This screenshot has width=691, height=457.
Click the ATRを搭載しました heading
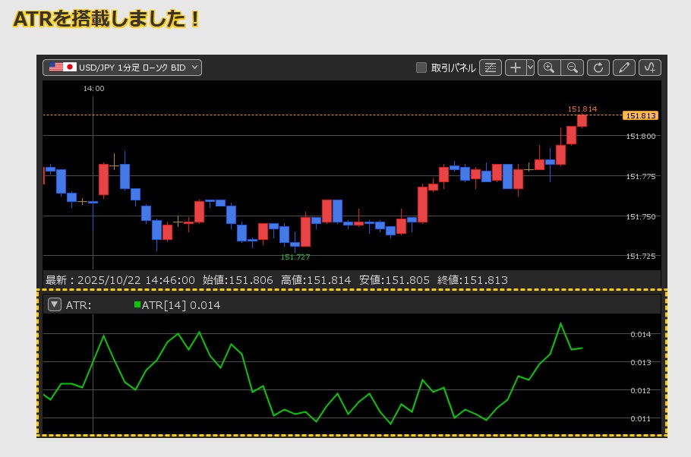106,19
